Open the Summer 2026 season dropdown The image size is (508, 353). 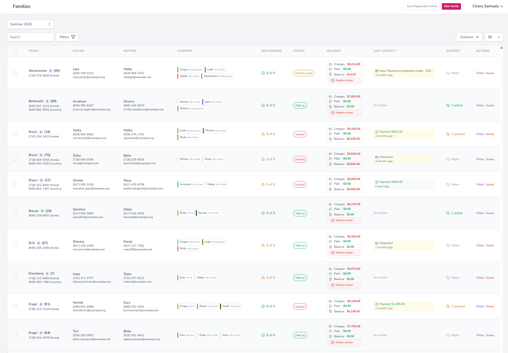coord(30,24)
